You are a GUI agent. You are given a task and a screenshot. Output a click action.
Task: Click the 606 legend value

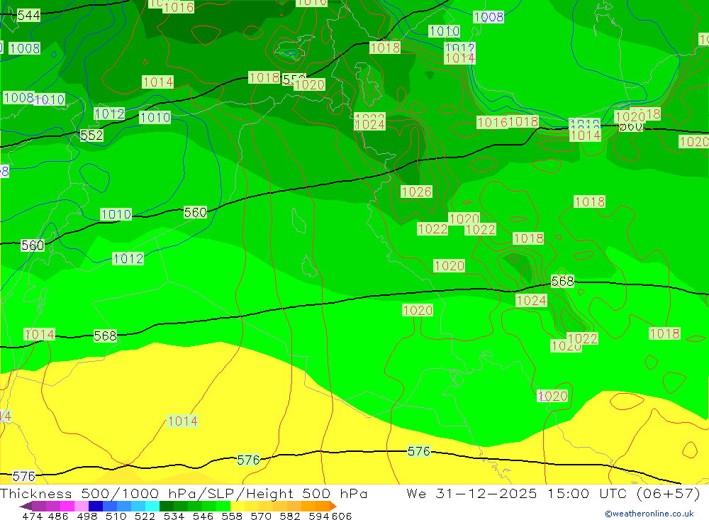(342, 516)
